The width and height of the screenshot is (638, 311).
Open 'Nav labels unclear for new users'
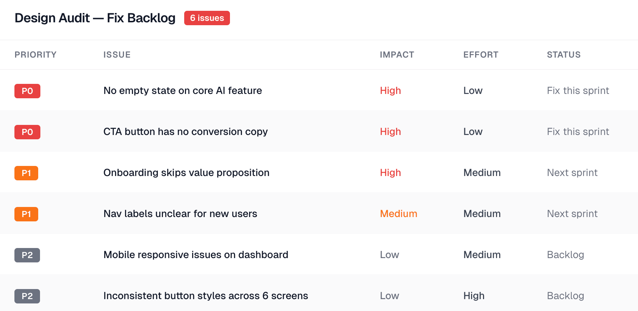coord(180,214)
